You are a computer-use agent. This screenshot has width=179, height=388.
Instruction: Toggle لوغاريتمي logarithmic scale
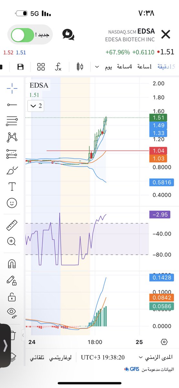coord(60,358)
